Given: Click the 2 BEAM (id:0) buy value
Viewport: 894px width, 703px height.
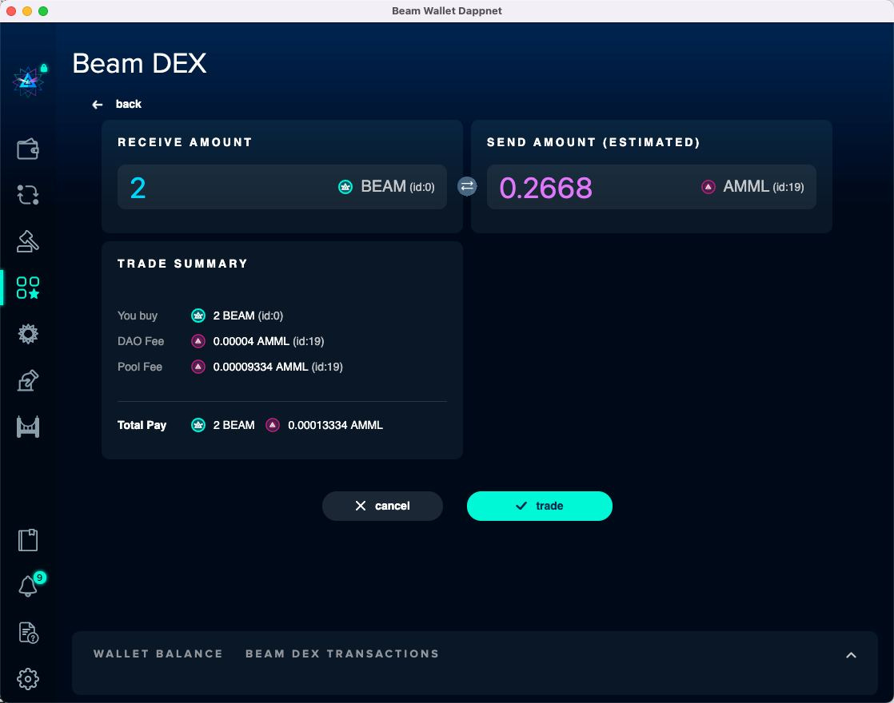Looking at the screenshot, I should click(x=248, y=316).
